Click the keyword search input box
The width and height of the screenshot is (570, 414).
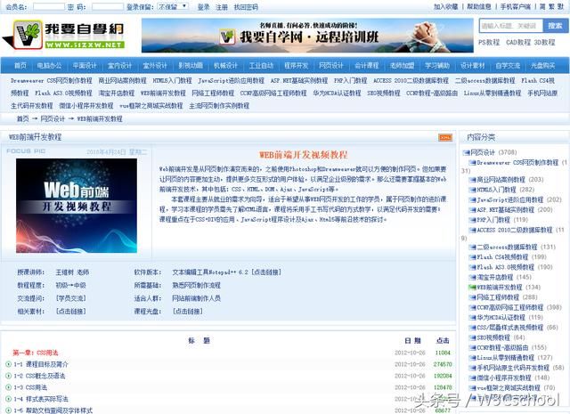(x=504, y=26)
